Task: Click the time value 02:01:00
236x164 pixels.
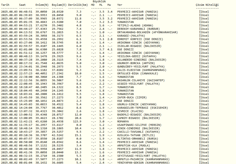Action: (26, 50)
